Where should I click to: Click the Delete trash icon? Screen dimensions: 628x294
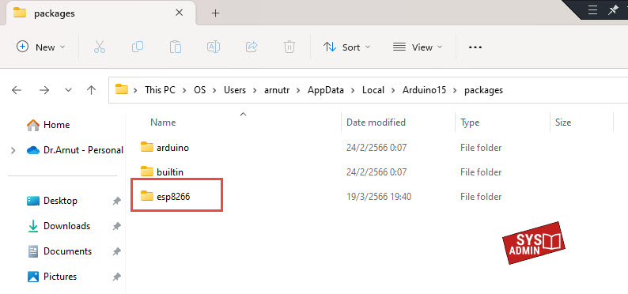289,47
